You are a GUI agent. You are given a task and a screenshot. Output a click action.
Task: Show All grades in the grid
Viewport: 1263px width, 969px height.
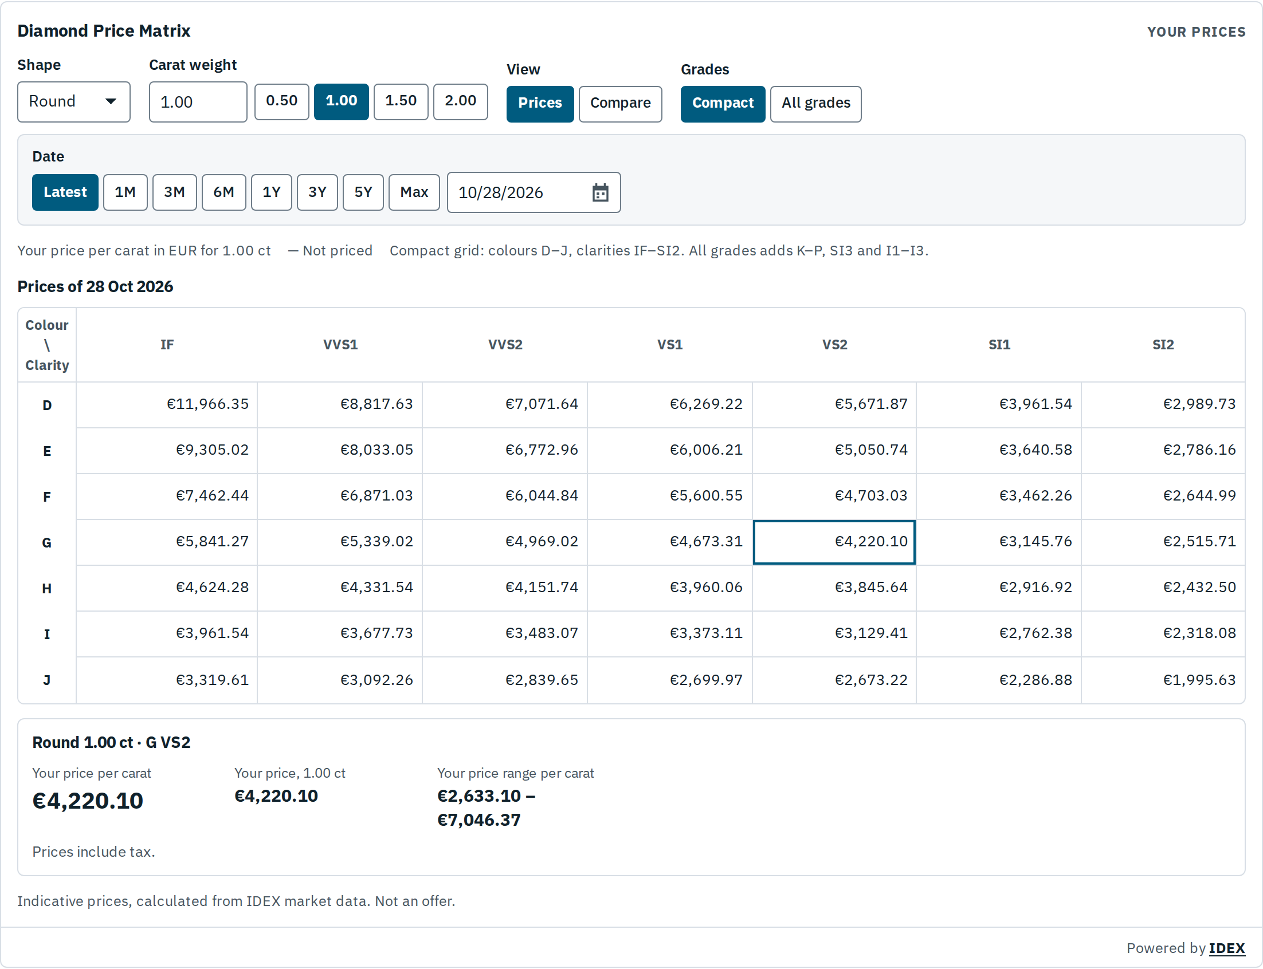coord(816,104)
